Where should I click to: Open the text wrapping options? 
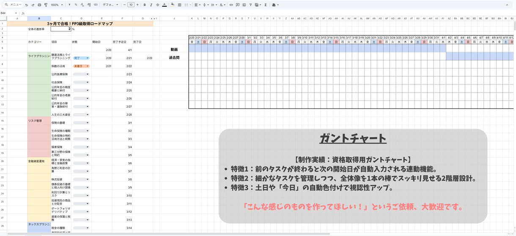point(214,5)
